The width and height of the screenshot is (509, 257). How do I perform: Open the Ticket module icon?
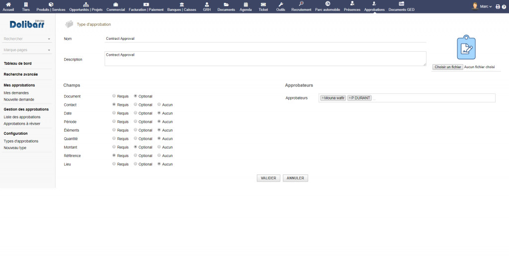(x=263, y=4)
